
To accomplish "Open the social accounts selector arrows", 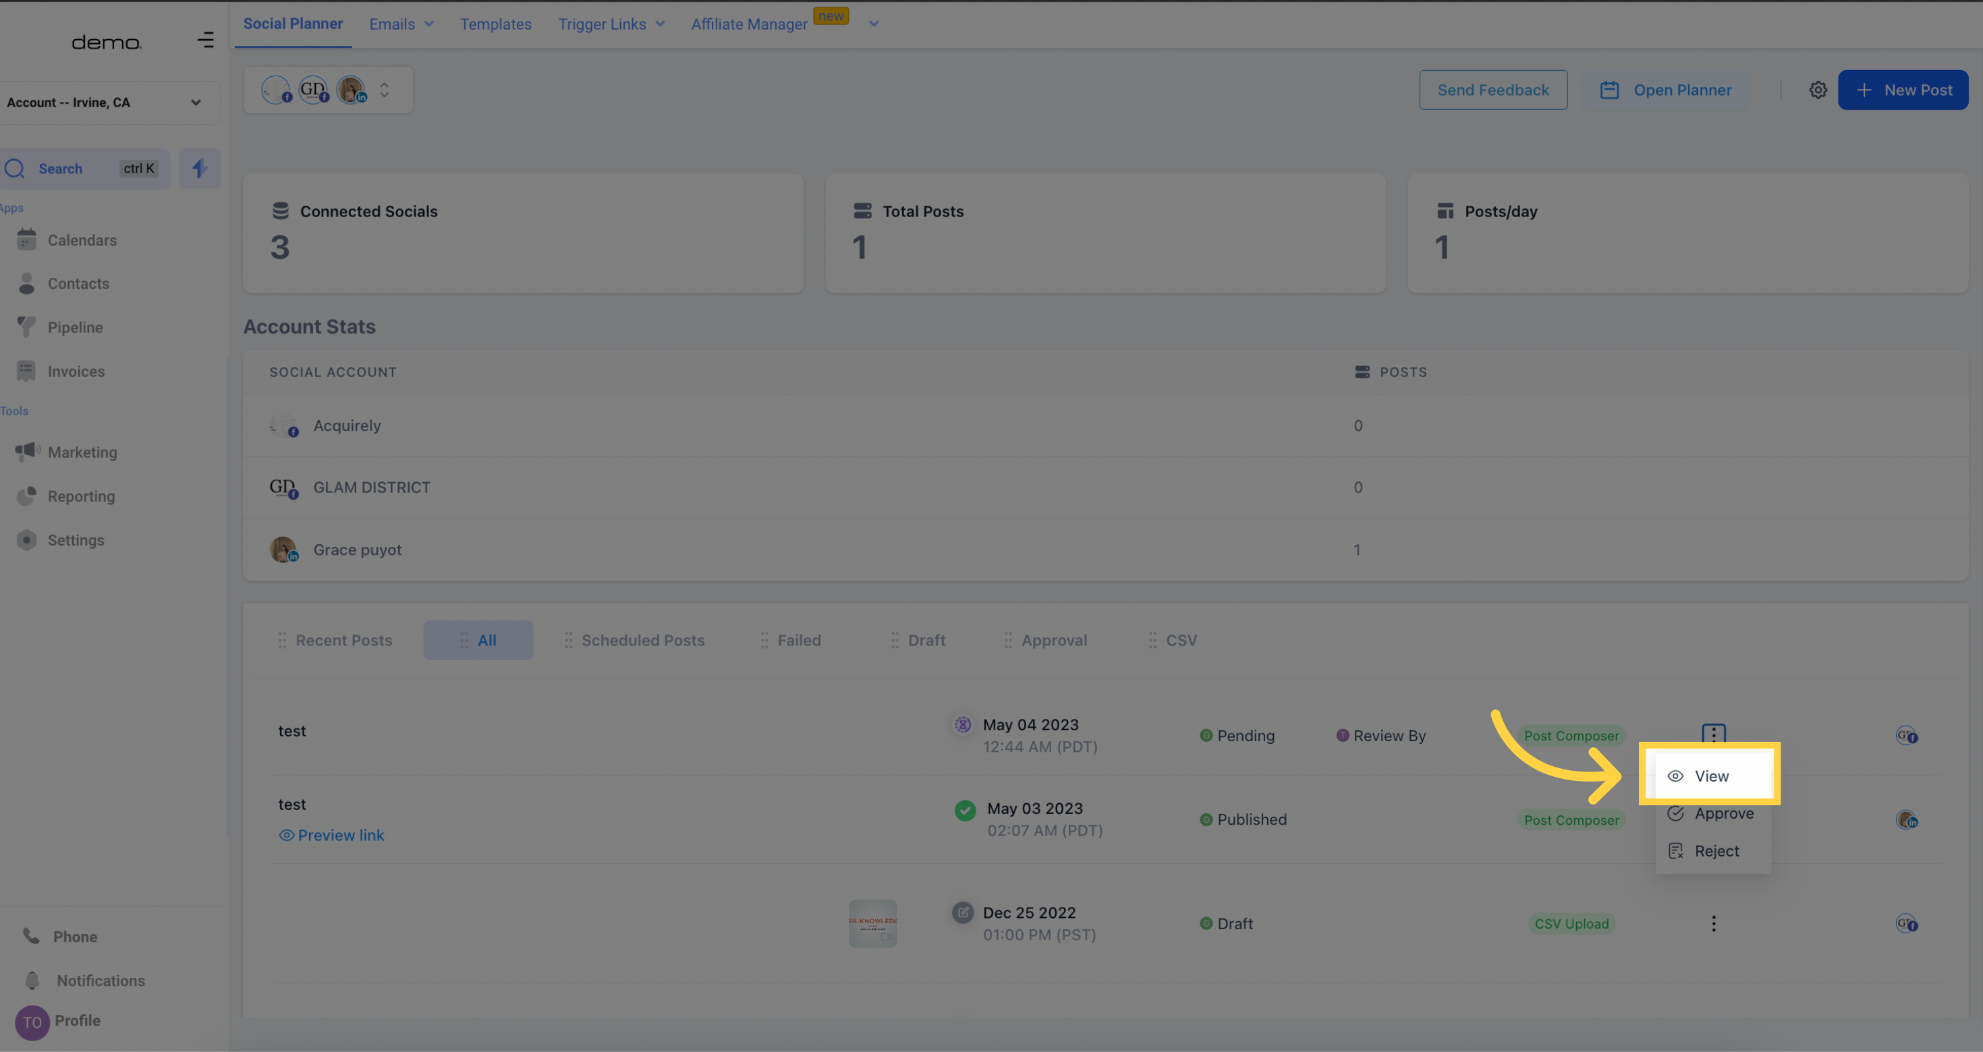I will 384,90.
